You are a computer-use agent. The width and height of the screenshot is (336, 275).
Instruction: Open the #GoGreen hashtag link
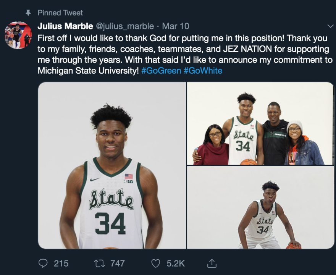[x=161, y=71]
